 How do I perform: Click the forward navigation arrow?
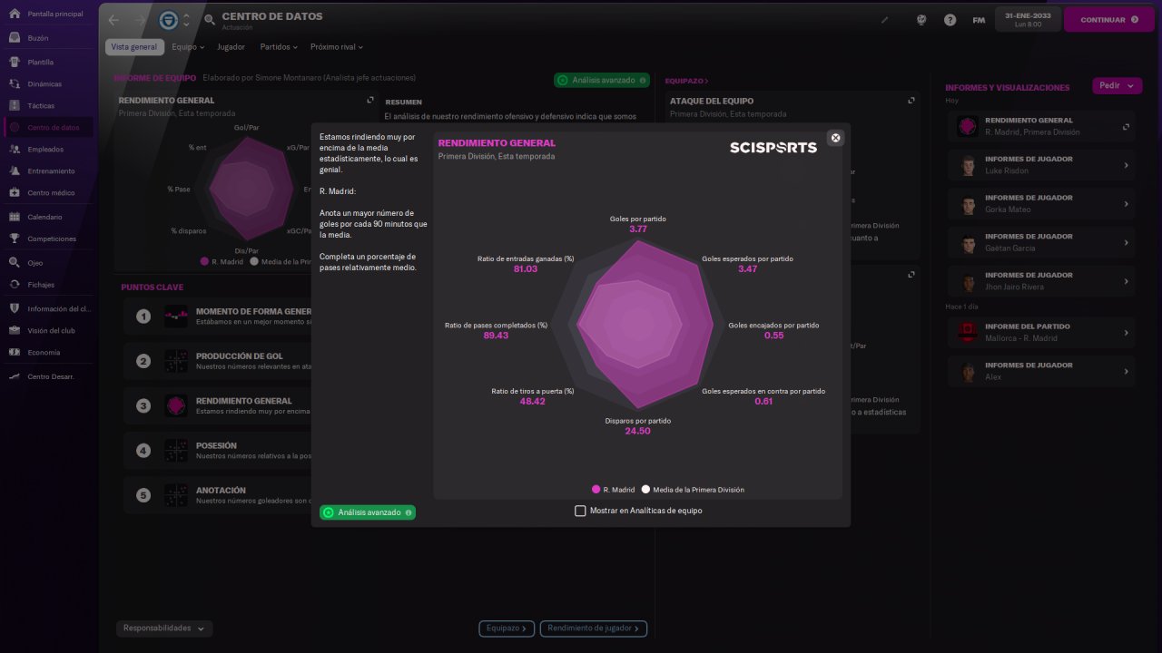pyautogui.click(x=139, y=20)
